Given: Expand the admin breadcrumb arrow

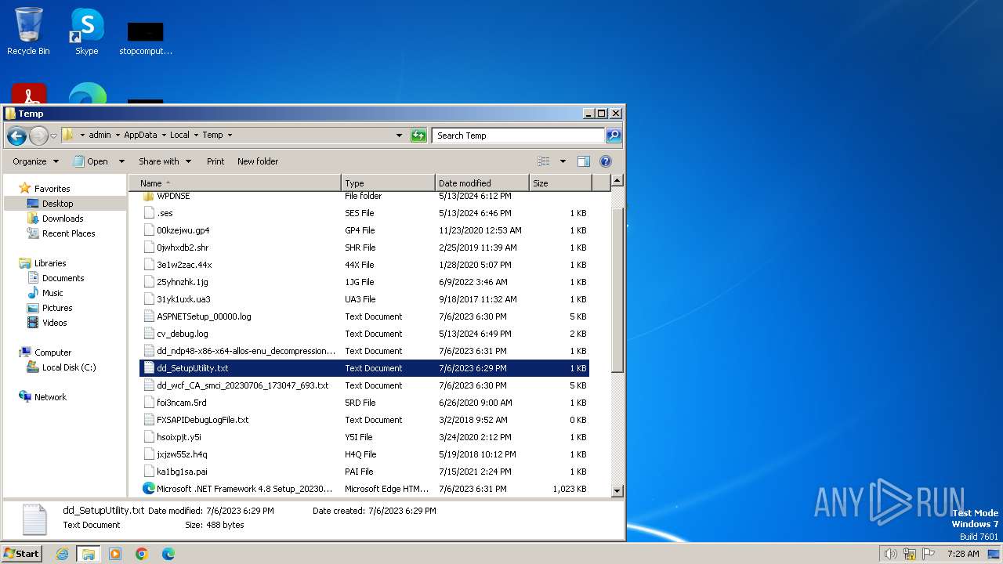Looking at the screenshot, I should pyautogui.click(x=118, y=135).
